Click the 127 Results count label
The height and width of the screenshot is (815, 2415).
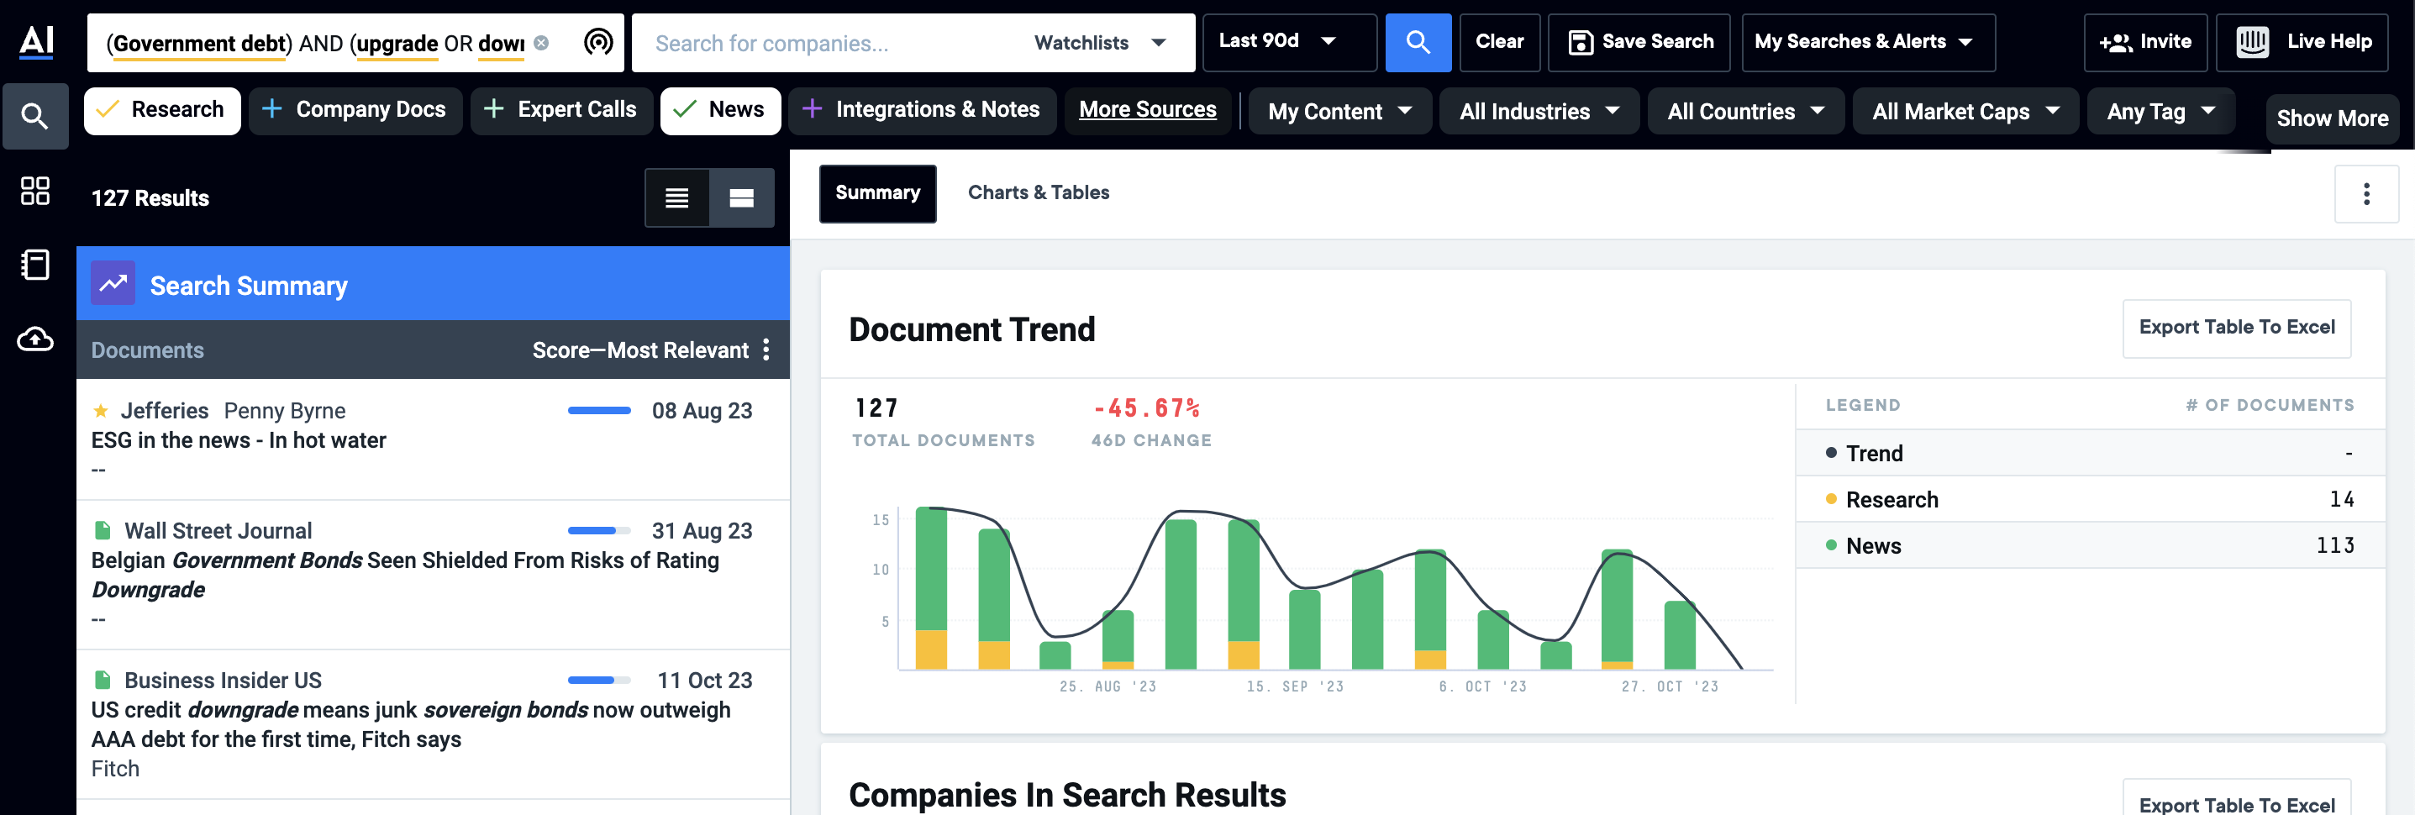click(150, 198)
